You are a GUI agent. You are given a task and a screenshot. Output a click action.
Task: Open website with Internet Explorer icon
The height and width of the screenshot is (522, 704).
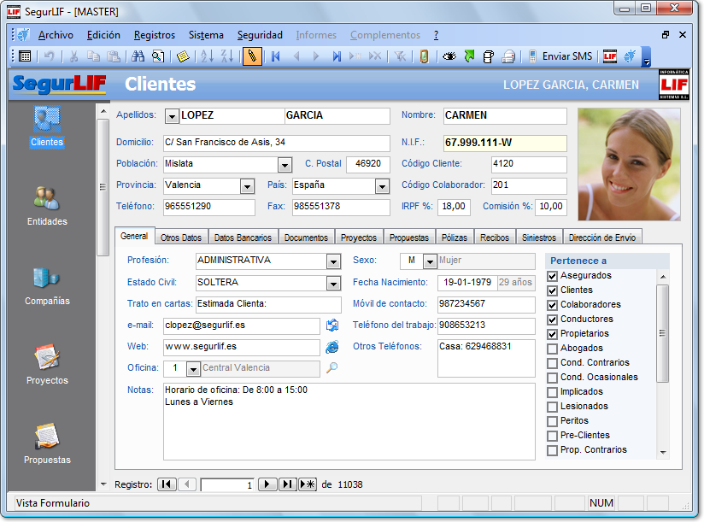[332, 347]
